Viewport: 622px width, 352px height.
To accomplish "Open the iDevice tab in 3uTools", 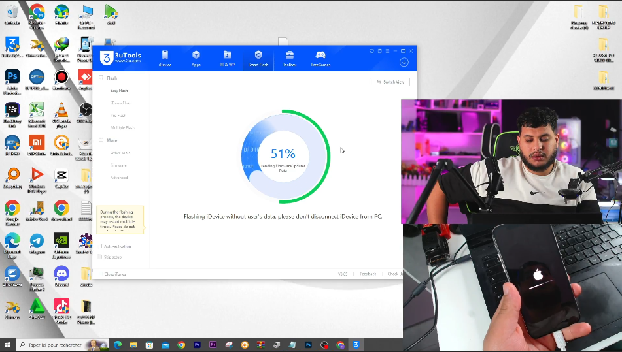I will [165, 58].
